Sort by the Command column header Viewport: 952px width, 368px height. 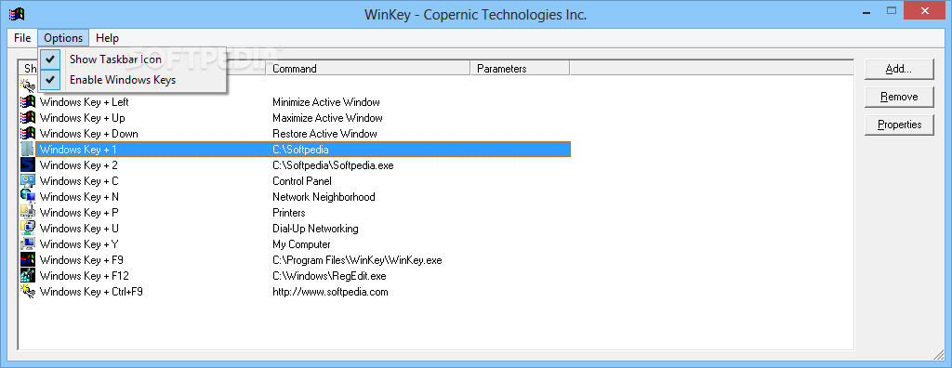click(368, 69)
